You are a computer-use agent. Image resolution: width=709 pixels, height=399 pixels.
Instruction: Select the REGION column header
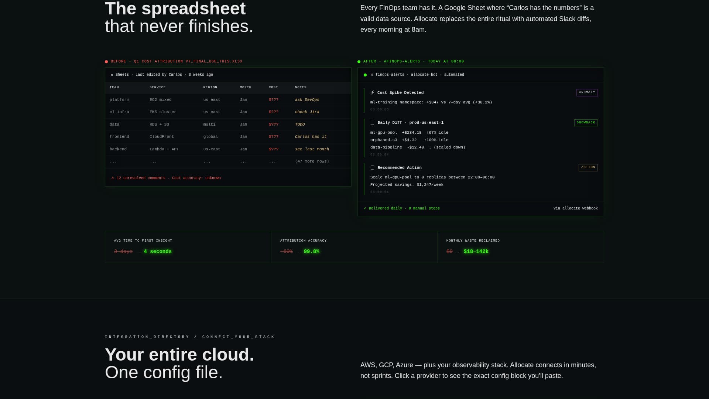pos(210,88)
